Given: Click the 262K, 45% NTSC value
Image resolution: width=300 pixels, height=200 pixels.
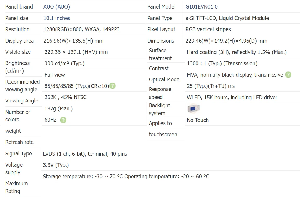Looking at the screenshot, I should 66,97.
